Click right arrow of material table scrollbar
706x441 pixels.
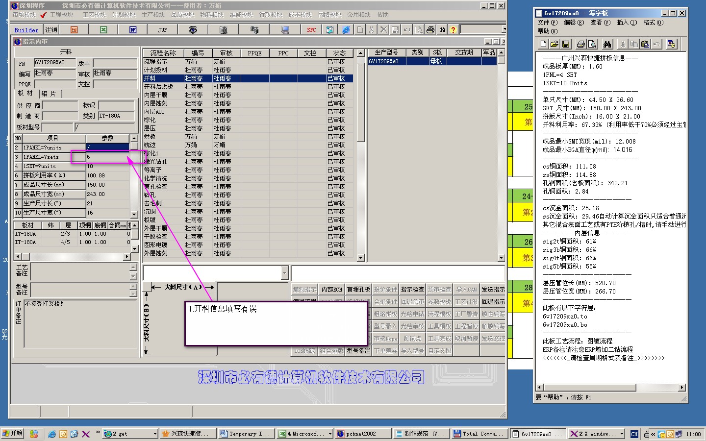click(126, 256)
